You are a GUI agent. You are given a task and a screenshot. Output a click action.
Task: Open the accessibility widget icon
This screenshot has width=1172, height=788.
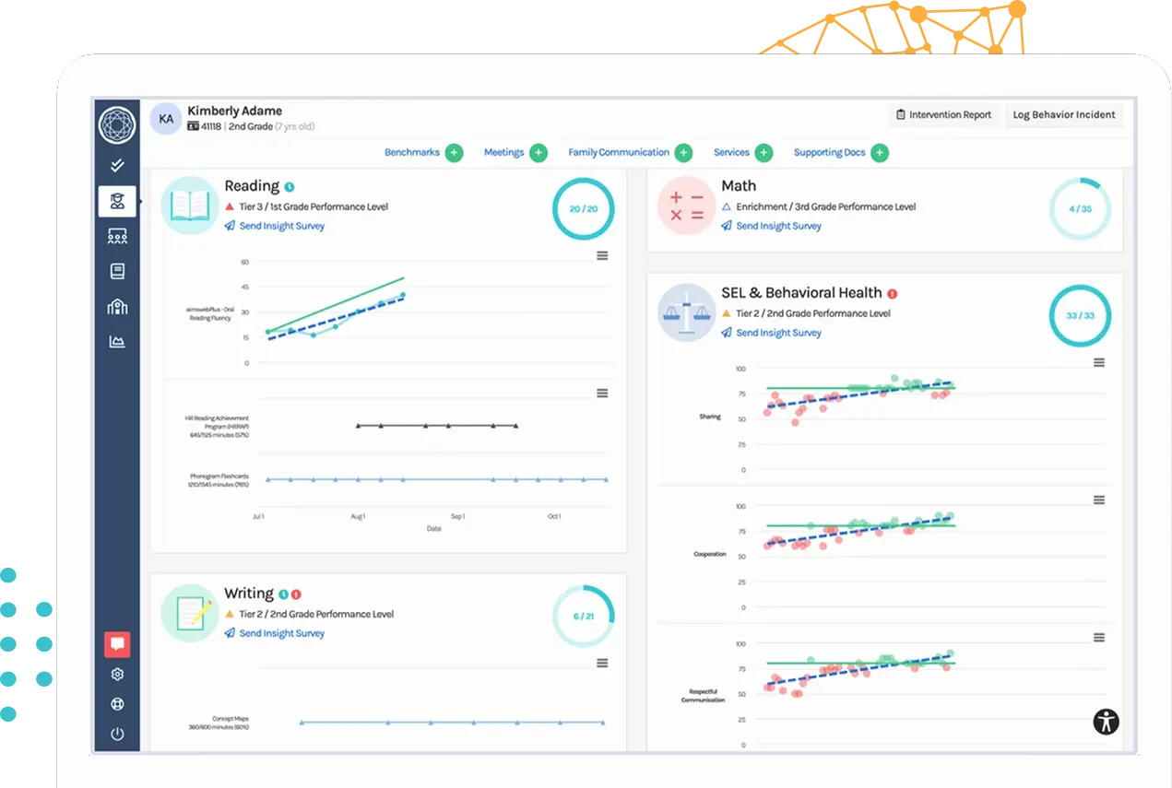[1106, 722]
